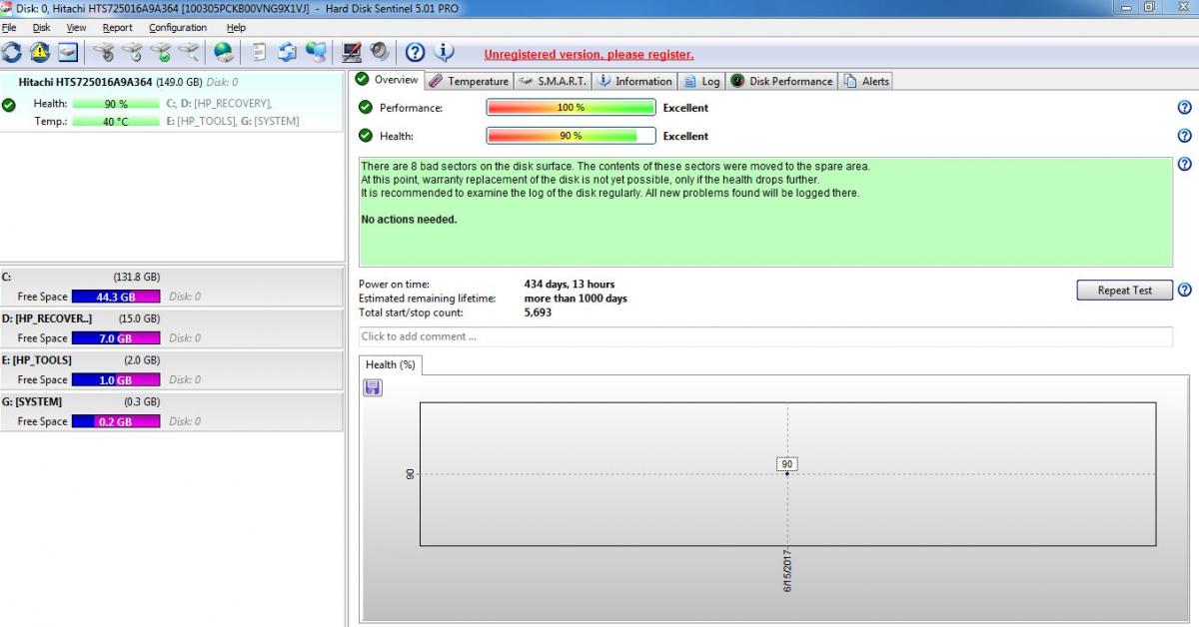
Task: Click the monitor with pen toolbar icon
Action: (352, 52)
